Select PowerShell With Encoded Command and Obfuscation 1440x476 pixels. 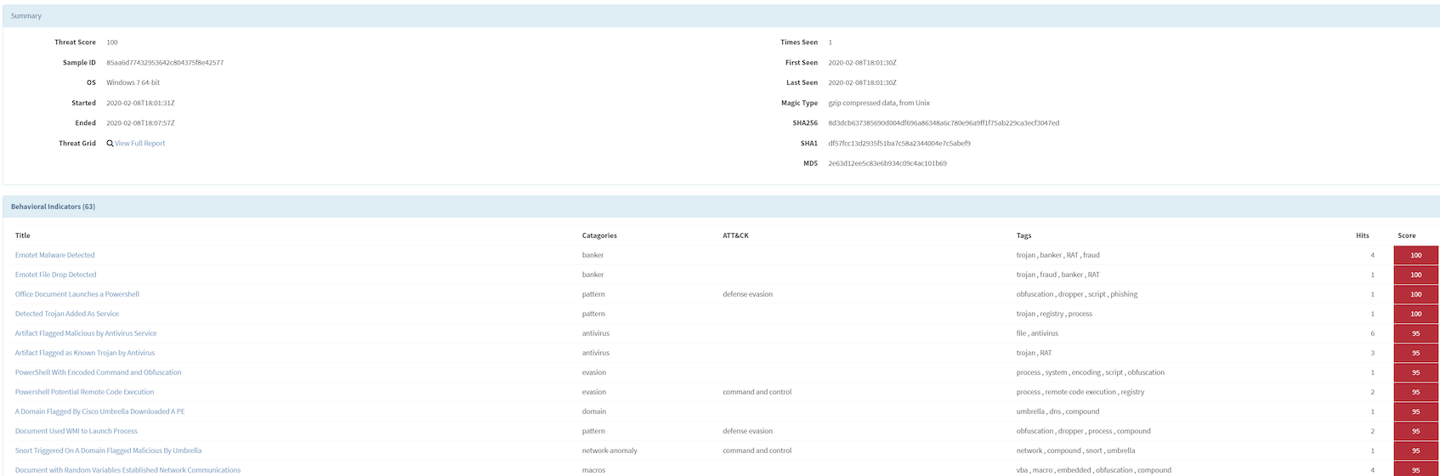[99, 372]
